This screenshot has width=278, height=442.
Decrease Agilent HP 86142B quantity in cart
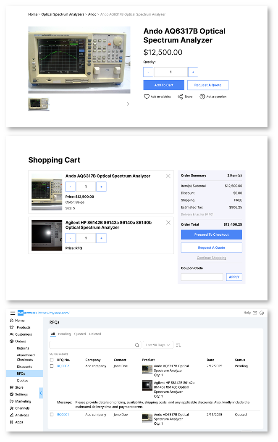(71, 238)
